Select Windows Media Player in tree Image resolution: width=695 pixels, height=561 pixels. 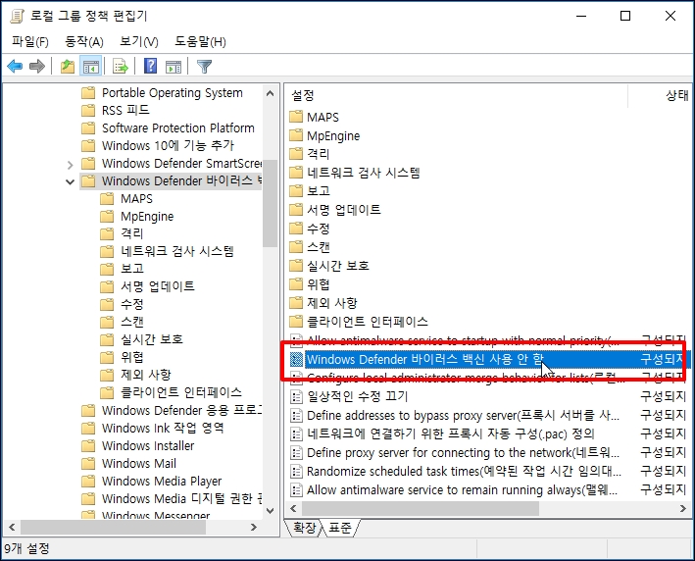(x=162, y=482)
